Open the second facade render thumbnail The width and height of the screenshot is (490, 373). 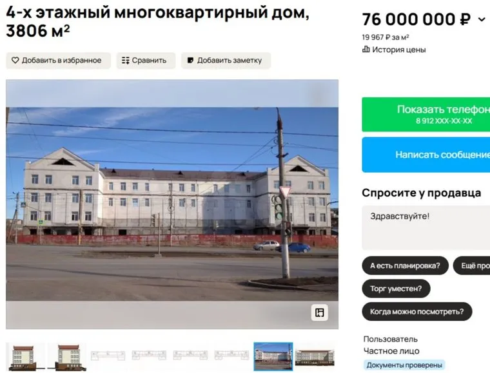pos(66,356)
